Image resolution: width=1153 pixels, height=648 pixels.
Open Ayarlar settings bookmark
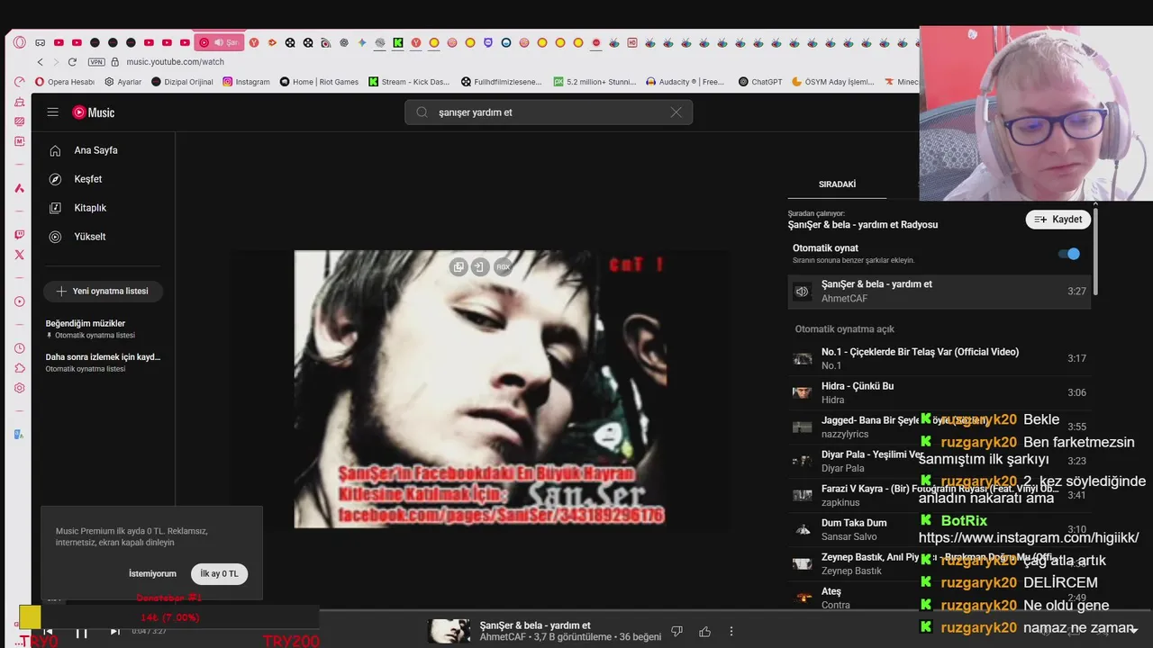point(123,82)
